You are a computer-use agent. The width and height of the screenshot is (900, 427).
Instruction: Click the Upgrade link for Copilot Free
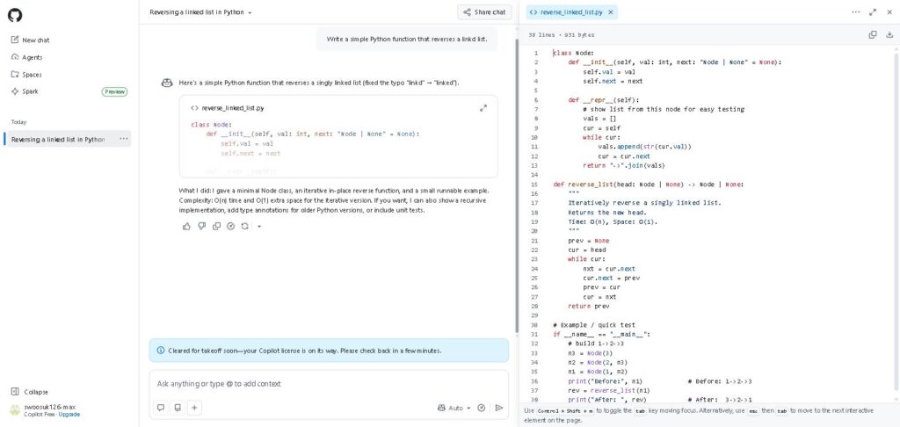[69, 415]
